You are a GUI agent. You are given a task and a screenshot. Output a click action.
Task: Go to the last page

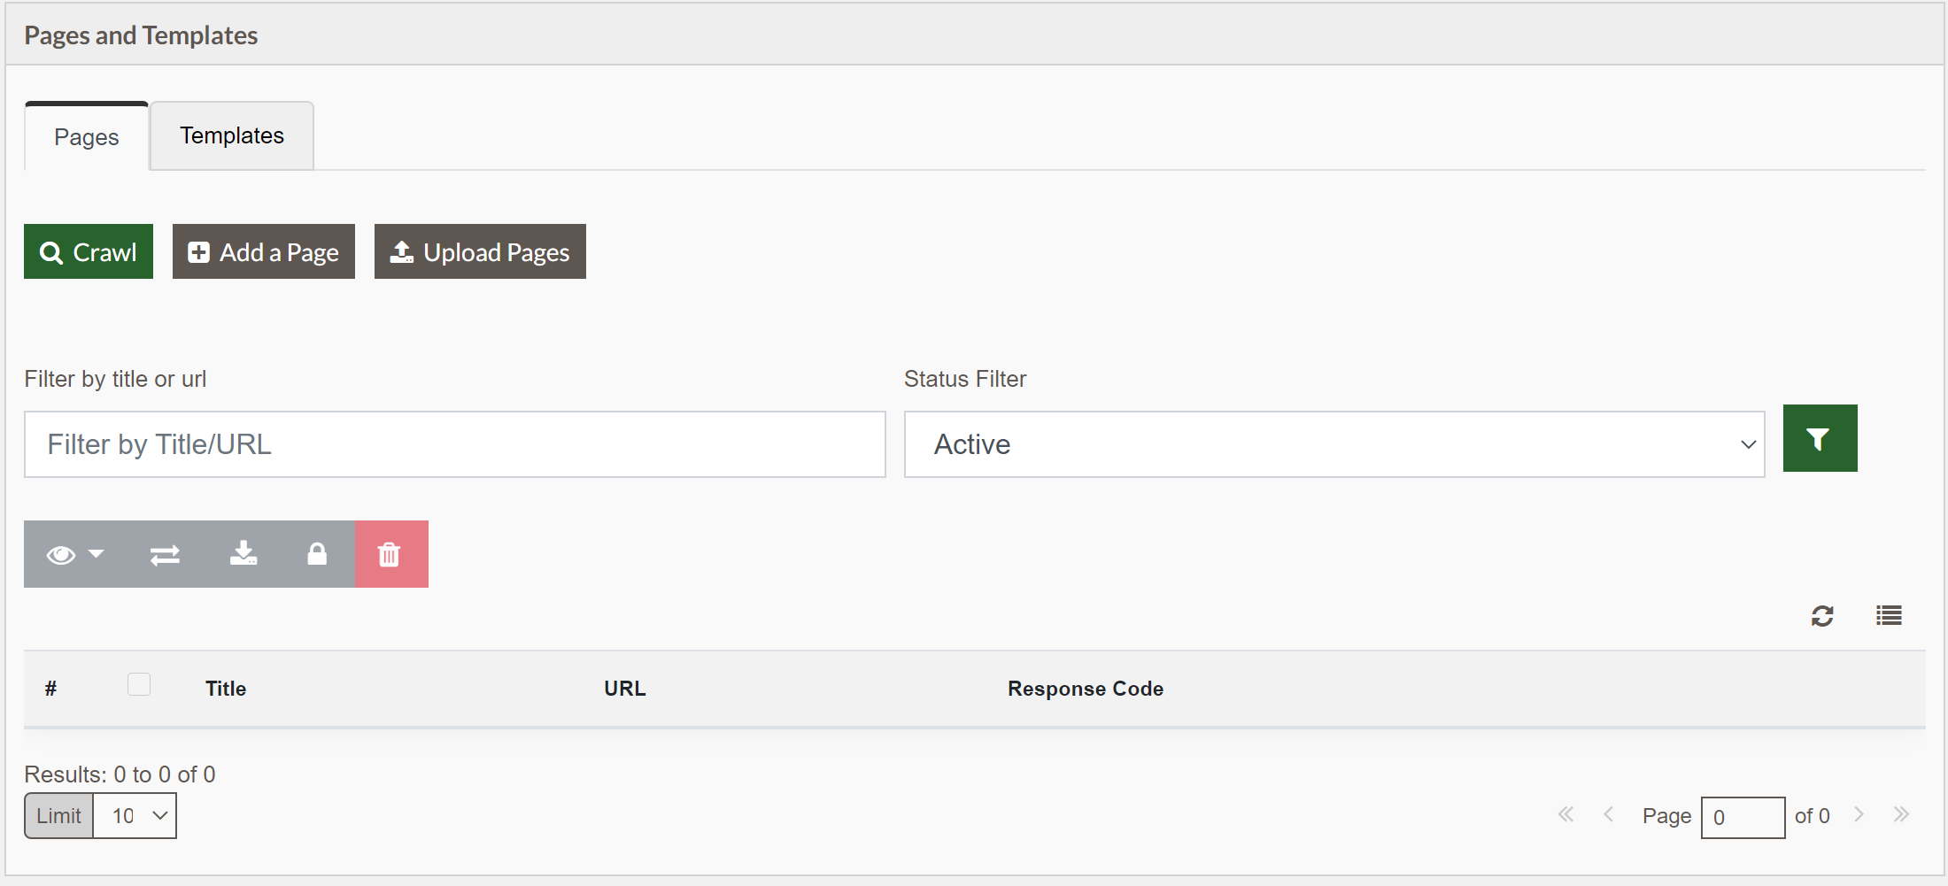point(1901,814)
